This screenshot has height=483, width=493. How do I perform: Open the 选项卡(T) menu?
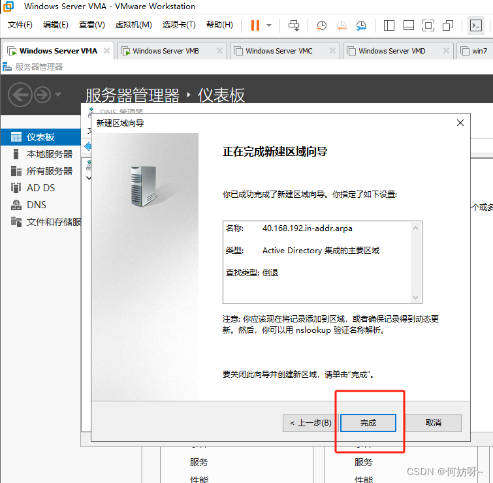click(x=178, y=25)
